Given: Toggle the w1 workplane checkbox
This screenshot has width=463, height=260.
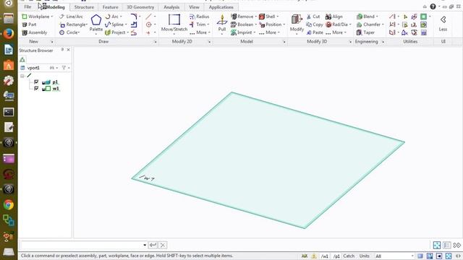Looking at the screenshot, I should [x=36, y=88].
